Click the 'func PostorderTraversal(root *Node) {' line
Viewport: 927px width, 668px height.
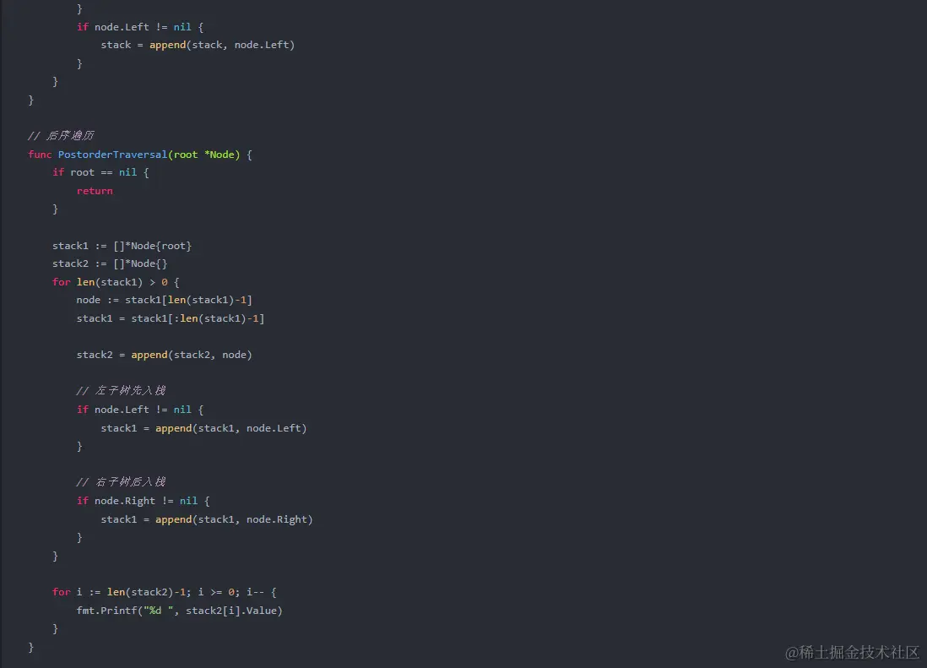click(x=140, y=155)
